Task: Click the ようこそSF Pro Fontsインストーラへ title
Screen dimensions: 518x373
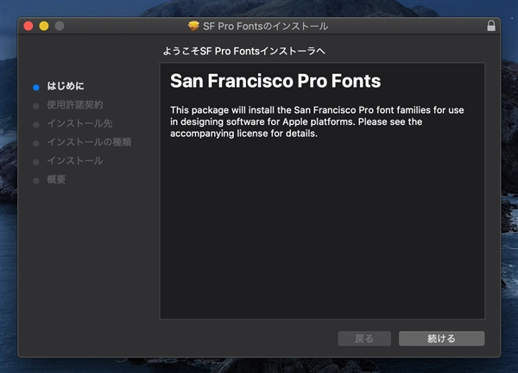Action: pos(243,51)
